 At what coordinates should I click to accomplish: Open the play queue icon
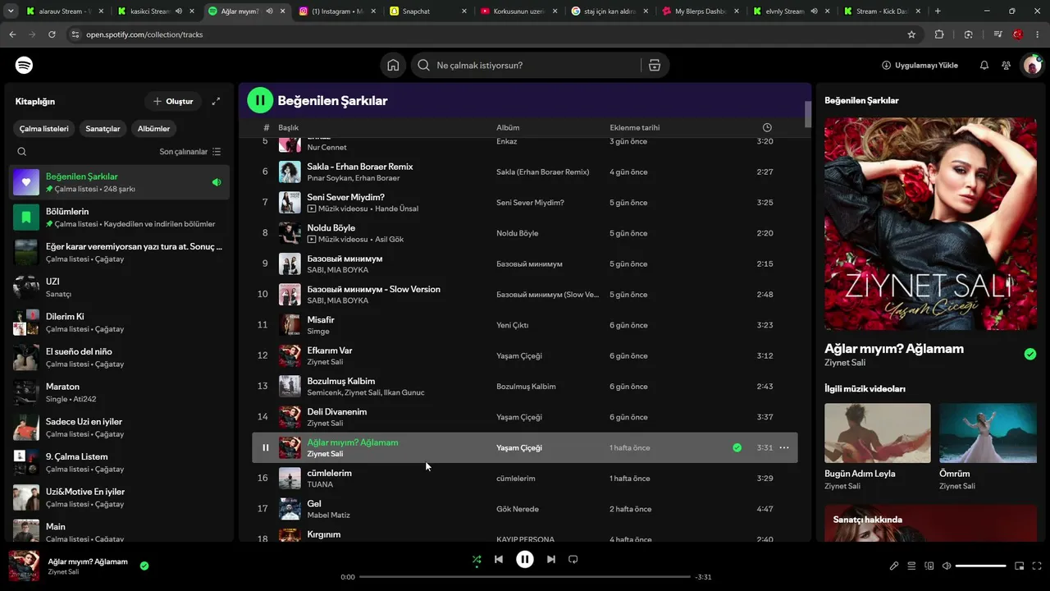coord(911,566)
